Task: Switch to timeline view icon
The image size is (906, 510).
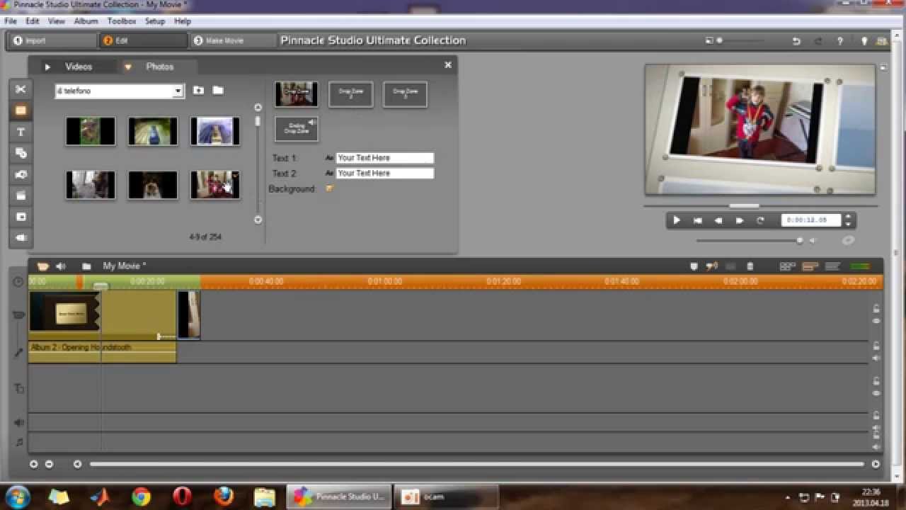Action: coord(810,266)
